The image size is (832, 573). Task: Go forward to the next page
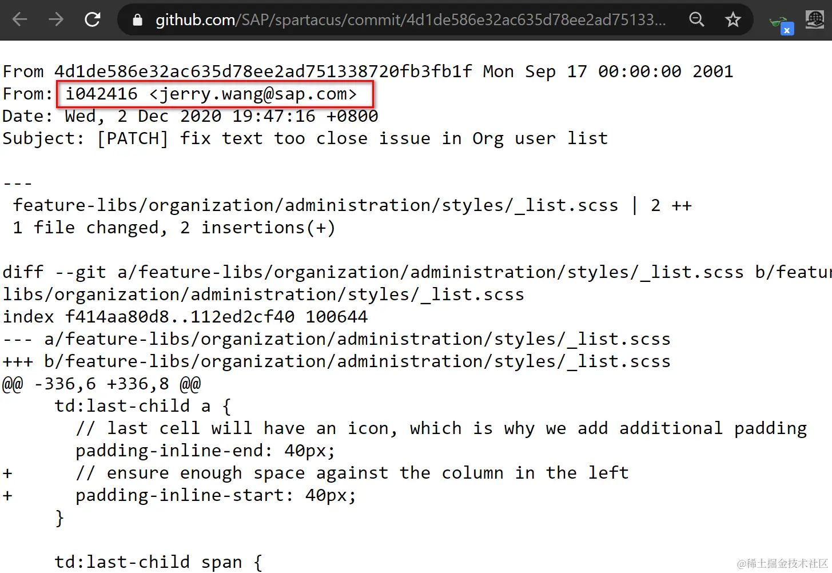tap(56, 20)
